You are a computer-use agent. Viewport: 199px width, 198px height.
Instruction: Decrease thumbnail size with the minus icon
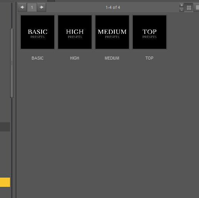(x=182, y=10)
